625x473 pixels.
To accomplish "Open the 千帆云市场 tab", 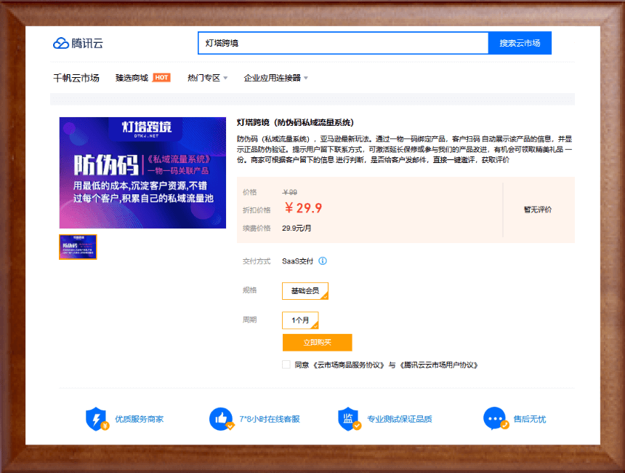I will (76, 78).
